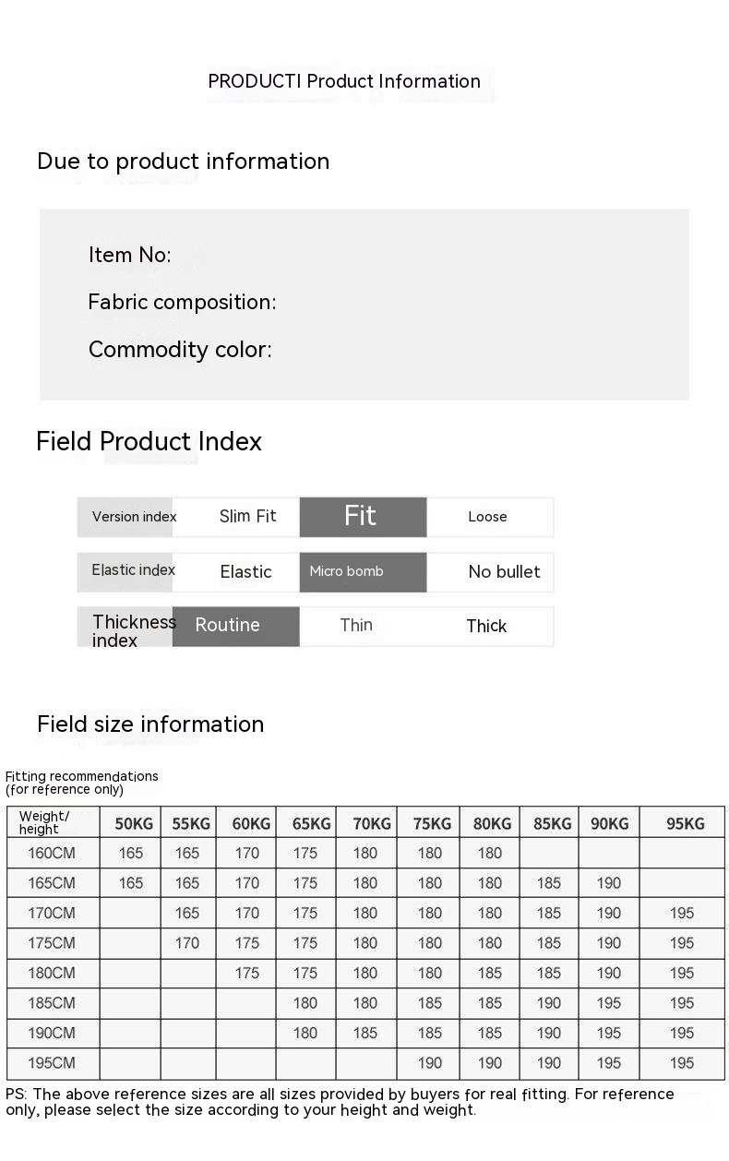
Task: Click the Commodity color label
Action: [x=180, y=350]
